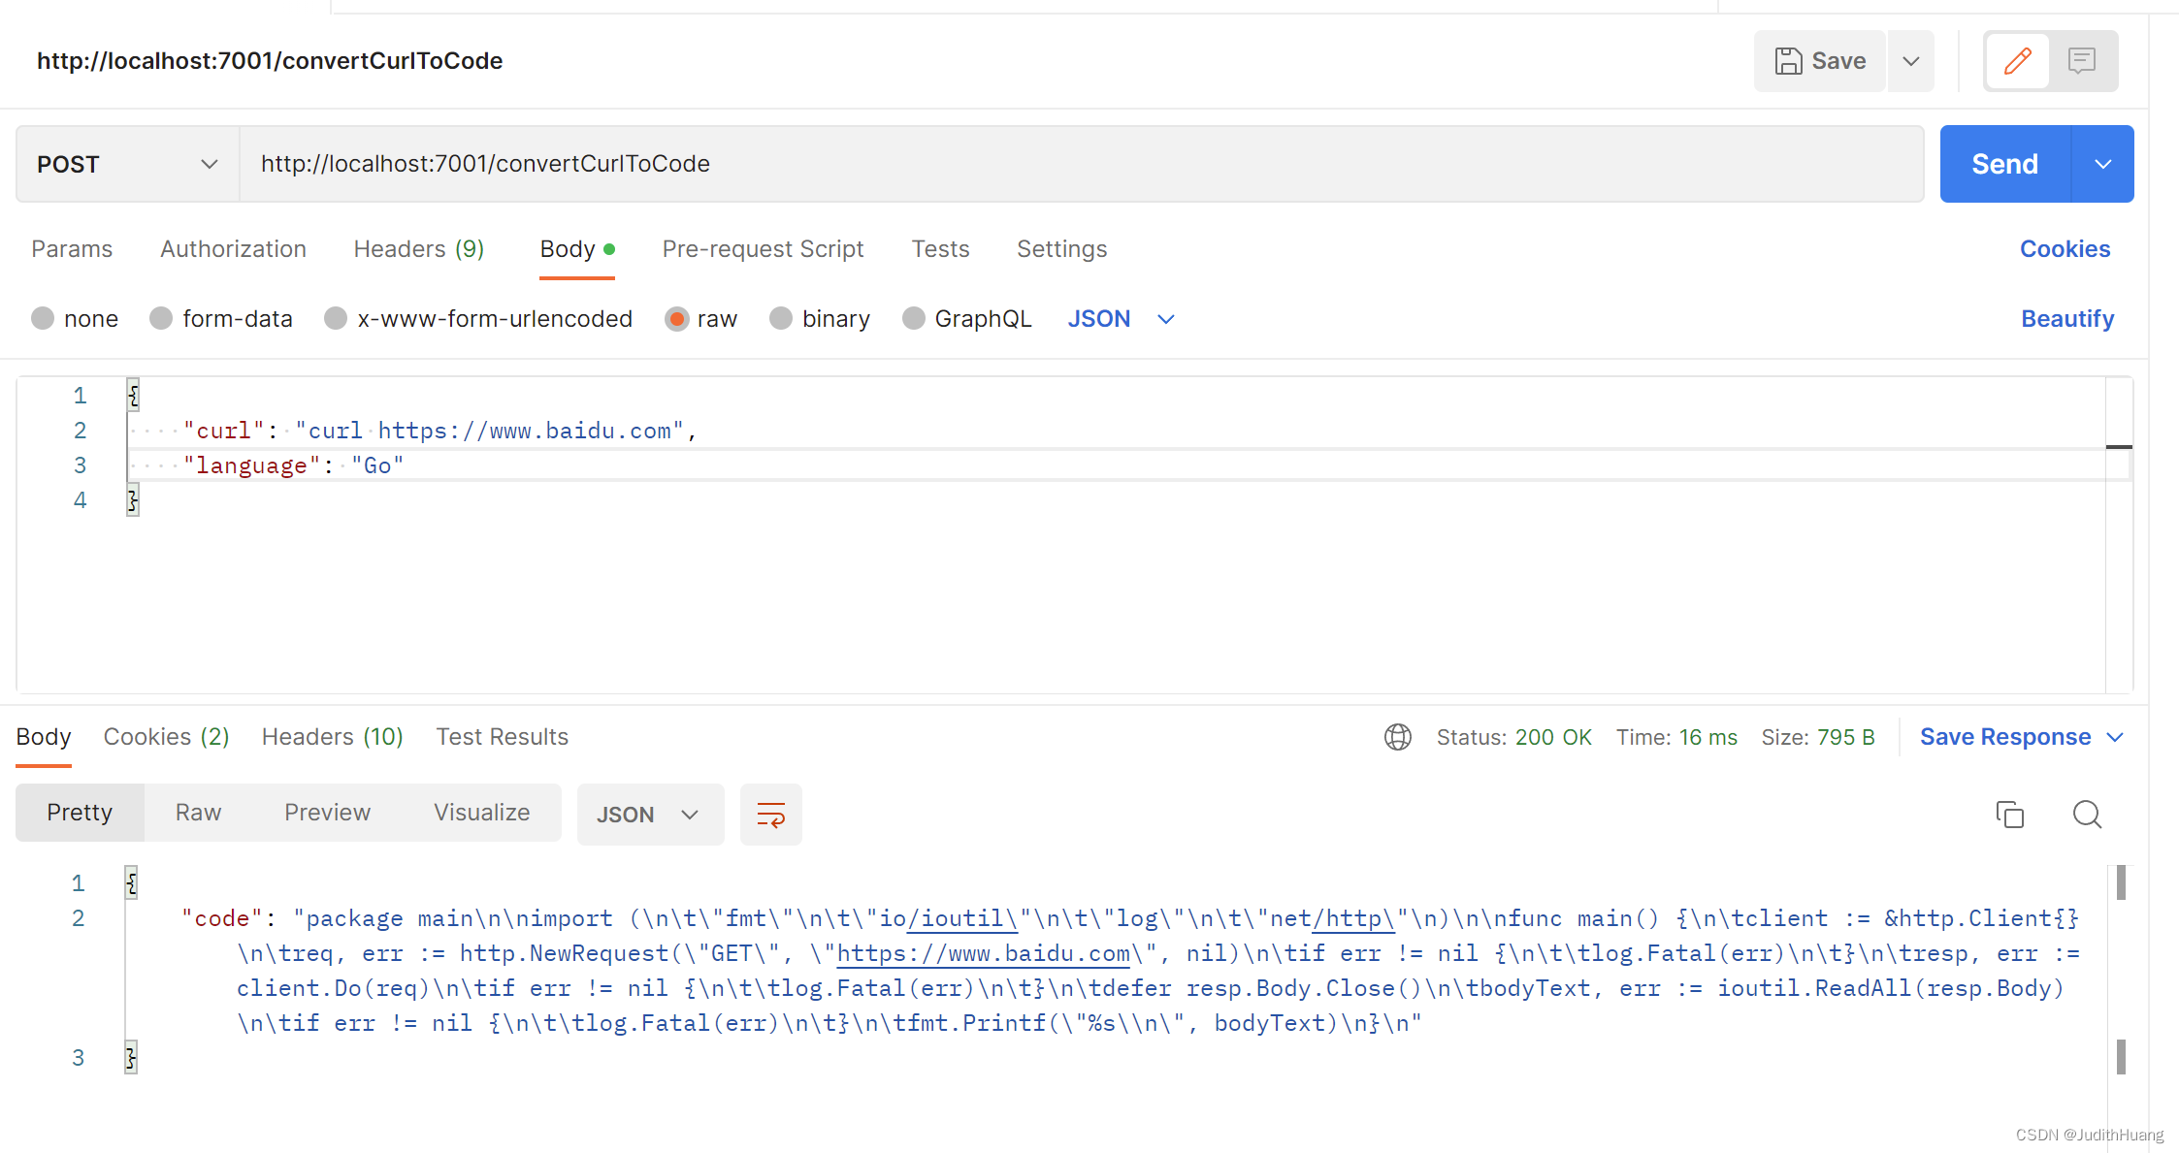Click the search response magnifier icon
Image resolution: width=2179 pixels, height=1153 pixels.
(2087, 815)
